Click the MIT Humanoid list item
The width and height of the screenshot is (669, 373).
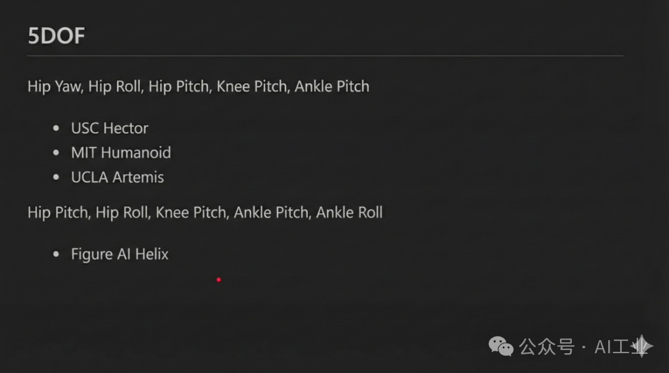click(121, 152)
